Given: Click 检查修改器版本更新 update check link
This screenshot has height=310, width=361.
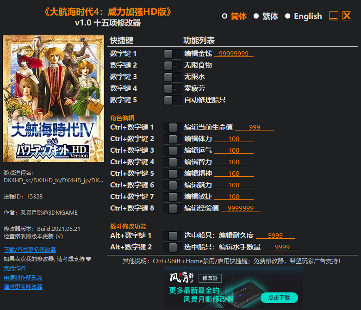Looking at the screenshot, I should point(33,236).
